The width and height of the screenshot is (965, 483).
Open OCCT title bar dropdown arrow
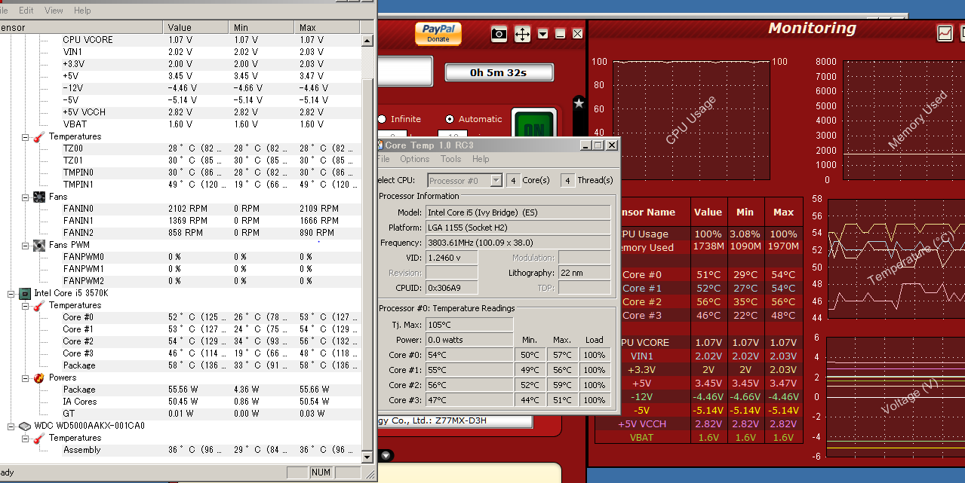tap(542, 34)
